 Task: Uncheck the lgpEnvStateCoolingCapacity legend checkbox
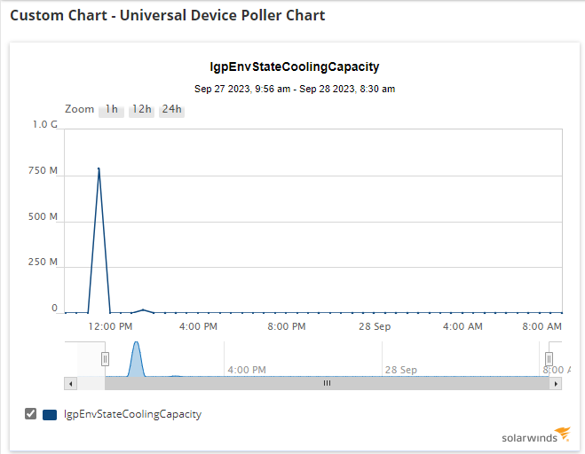[30, 414]
